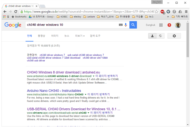Expand arduined.eu result options arrow
Screen dimensions: 191x128
point(94,76)
